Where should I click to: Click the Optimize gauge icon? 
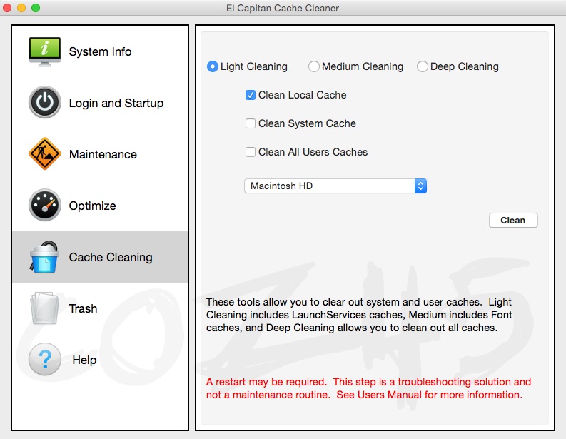click(x=45, y=205)
